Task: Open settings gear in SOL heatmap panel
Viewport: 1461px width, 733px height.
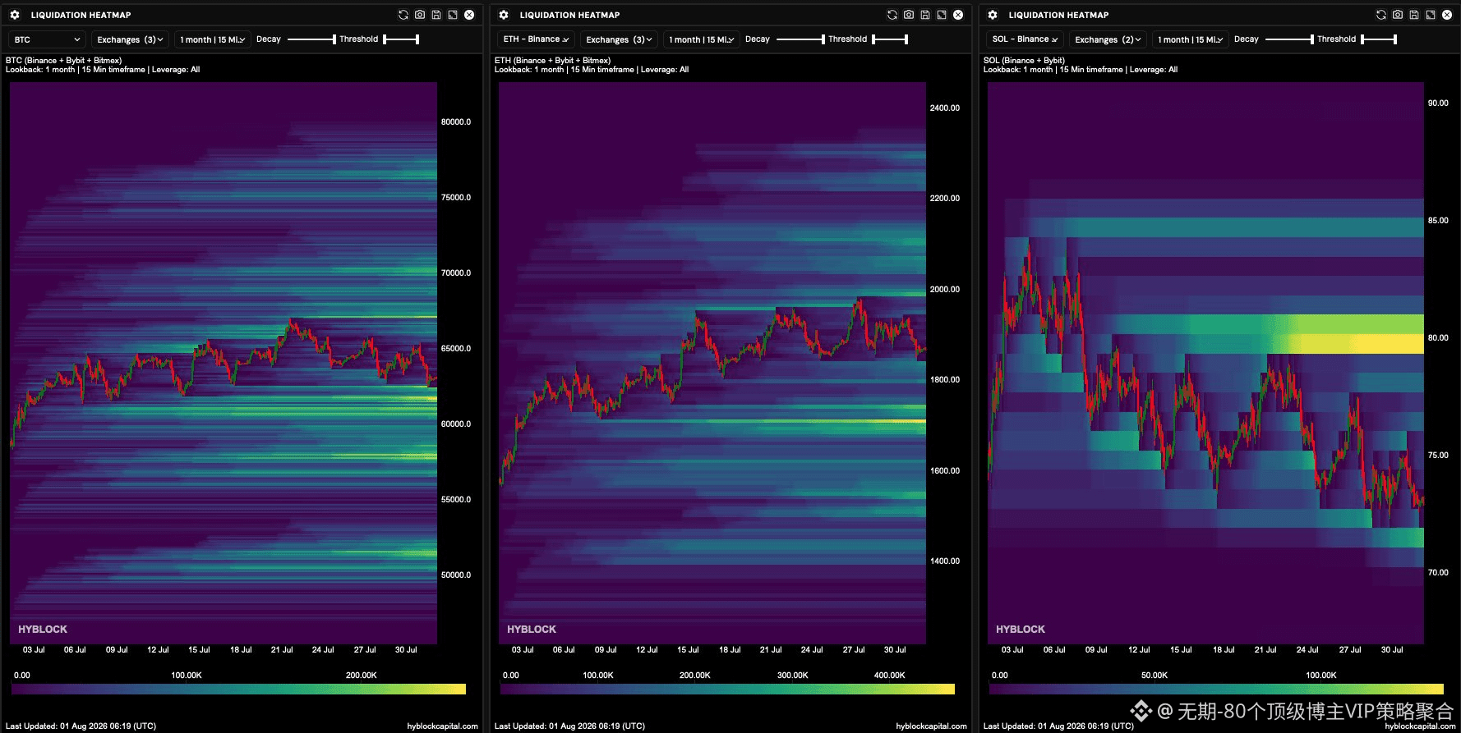Action: 993,15
